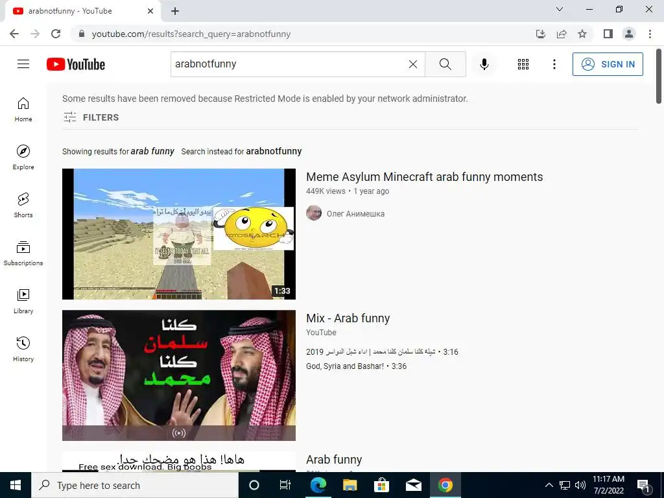Open the 'Arab funny' third result title
Screen dimensions: 664x498
(334, 460)
